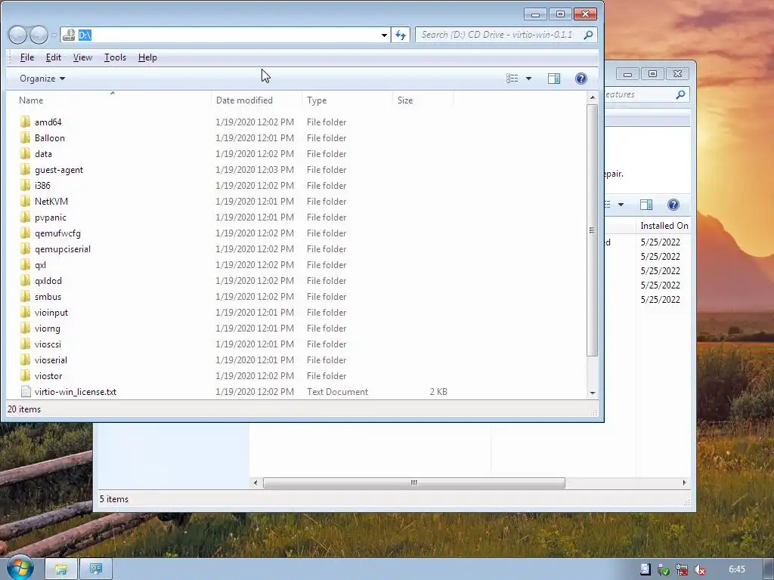774x580 pixels.
Task: Click the scroll up arrow of file list
Action: (593, 97)
